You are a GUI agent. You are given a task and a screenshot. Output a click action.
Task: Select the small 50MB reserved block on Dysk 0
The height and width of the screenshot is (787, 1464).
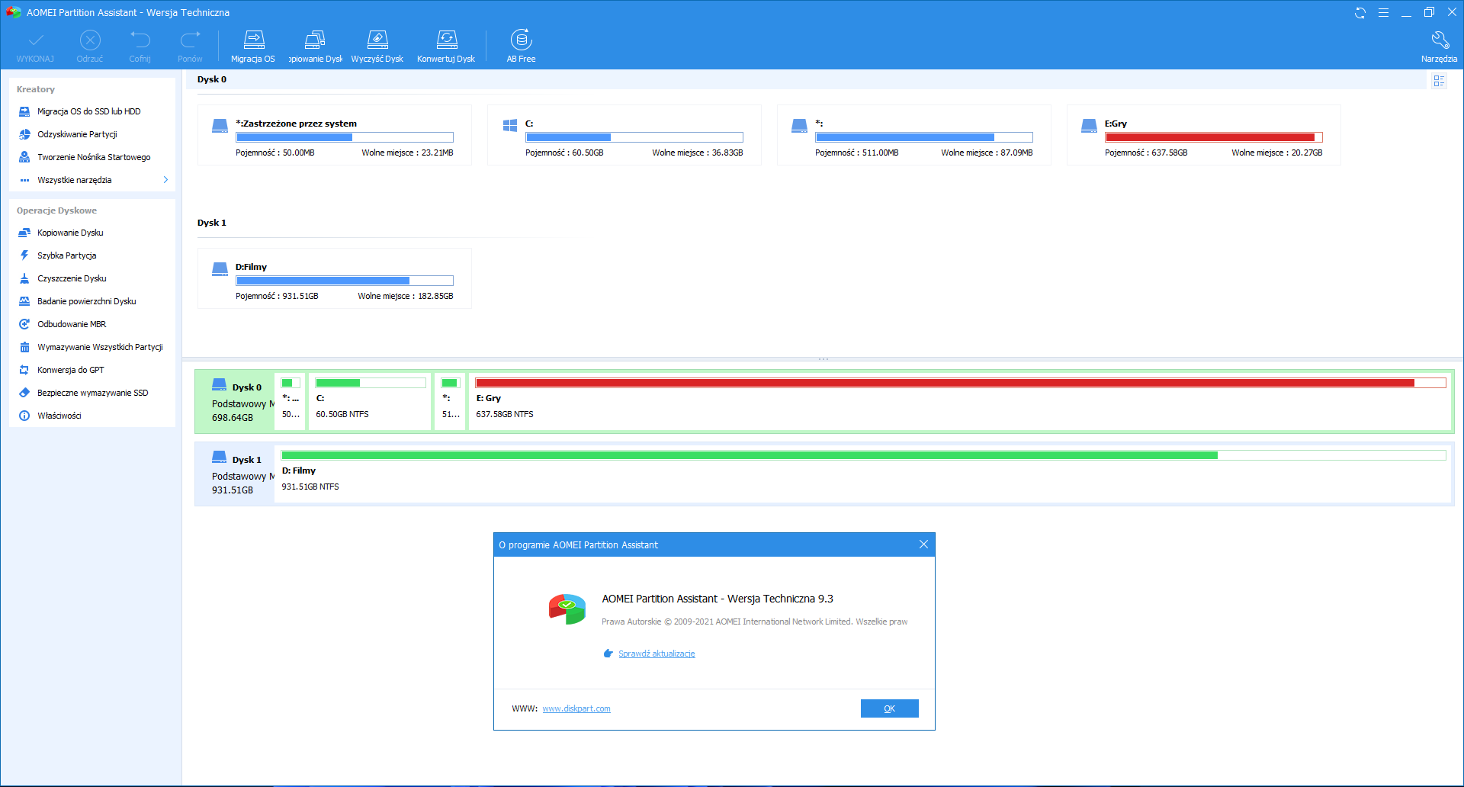(291, 402)
